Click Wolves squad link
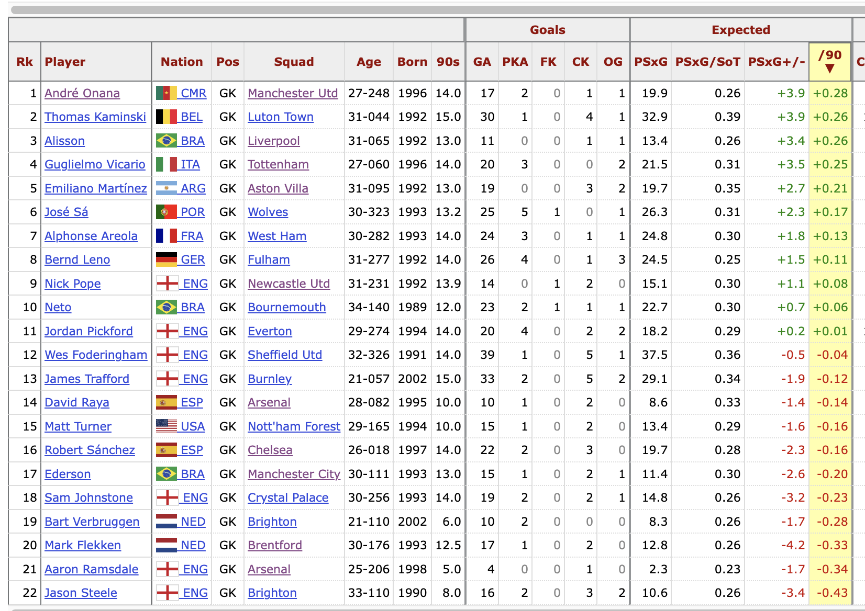The image size is (865, 611). click(268, 212)
